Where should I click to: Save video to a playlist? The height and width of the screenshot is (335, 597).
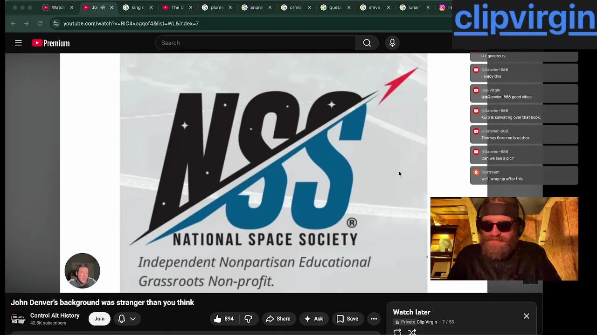[x=347, y=319]
